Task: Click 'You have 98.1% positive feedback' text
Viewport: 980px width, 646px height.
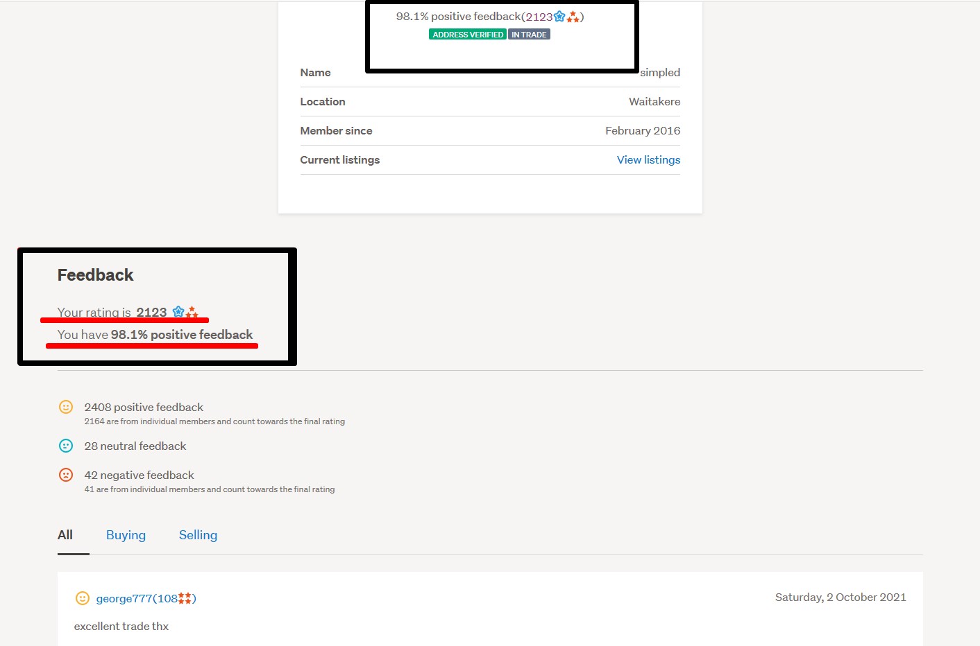Action: coord(155,335)
